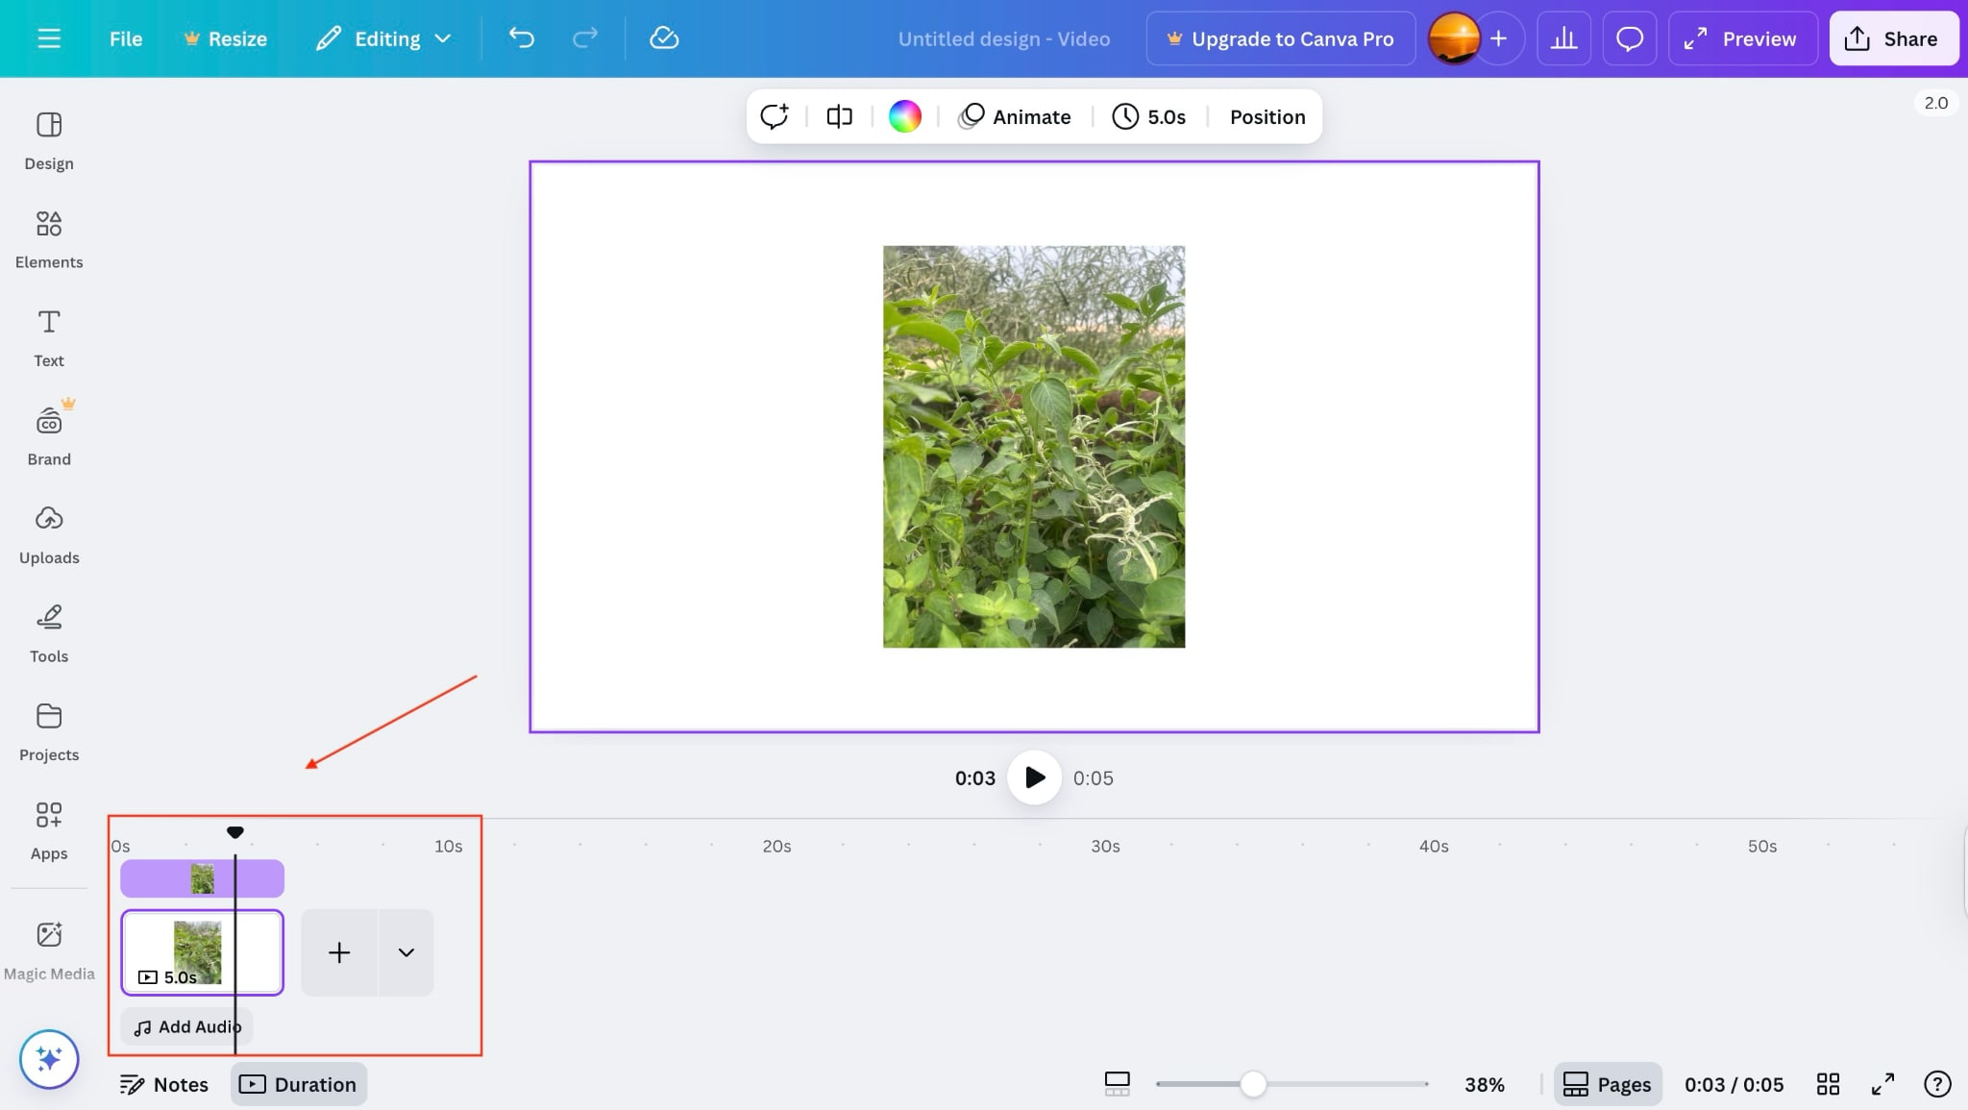This screenshot has width=1968, height=1110.
Task: Expand the add page options chevron
Action: [x=406, y=952]
